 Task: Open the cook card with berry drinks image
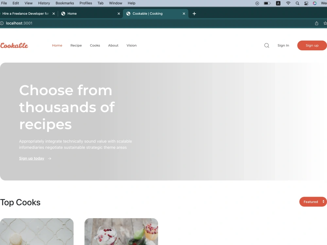click(121, 232)
